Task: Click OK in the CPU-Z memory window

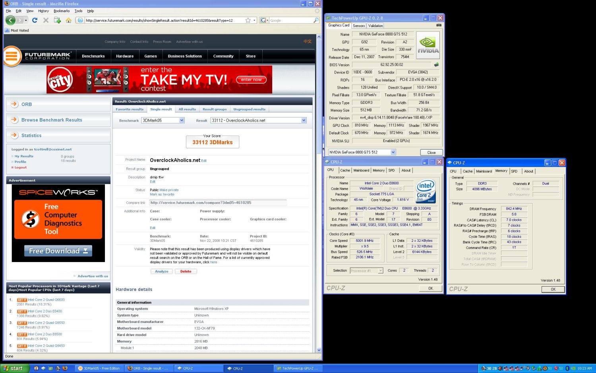Action: 553,289
